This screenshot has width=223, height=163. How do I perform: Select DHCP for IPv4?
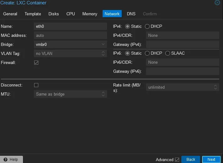tap(147, 27)
